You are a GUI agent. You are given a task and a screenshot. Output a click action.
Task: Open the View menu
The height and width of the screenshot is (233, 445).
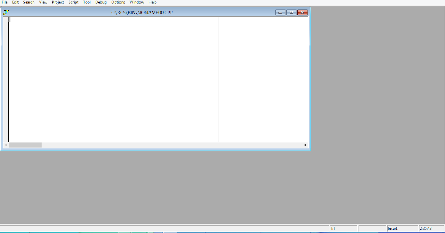tap(43, 2)
